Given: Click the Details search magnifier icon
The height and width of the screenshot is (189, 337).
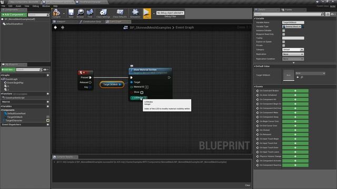Looking at the screenshot, I should 322,14.
